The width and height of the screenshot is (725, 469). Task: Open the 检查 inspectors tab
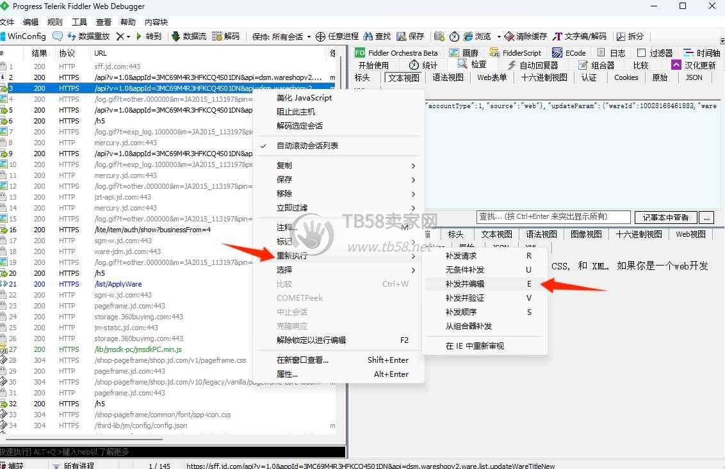[471, 64]
